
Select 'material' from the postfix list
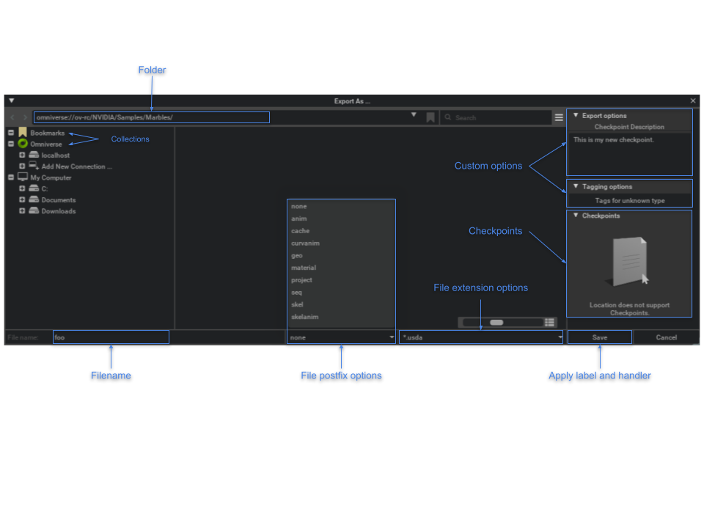[x=304, y=268]
